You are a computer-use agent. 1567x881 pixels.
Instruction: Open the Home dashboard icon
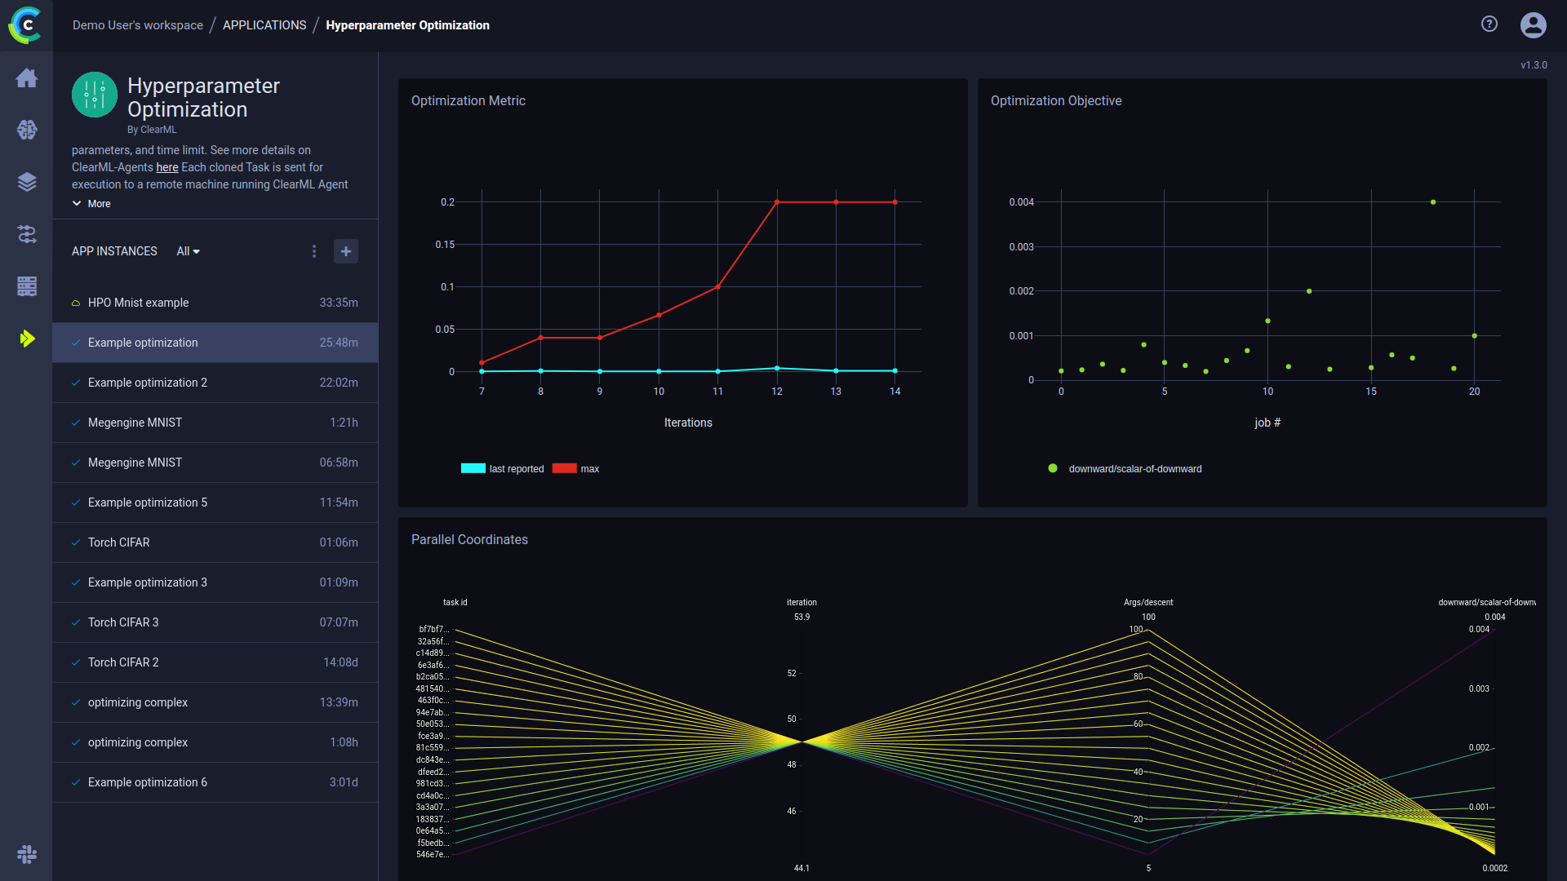[x=26, y=78]
